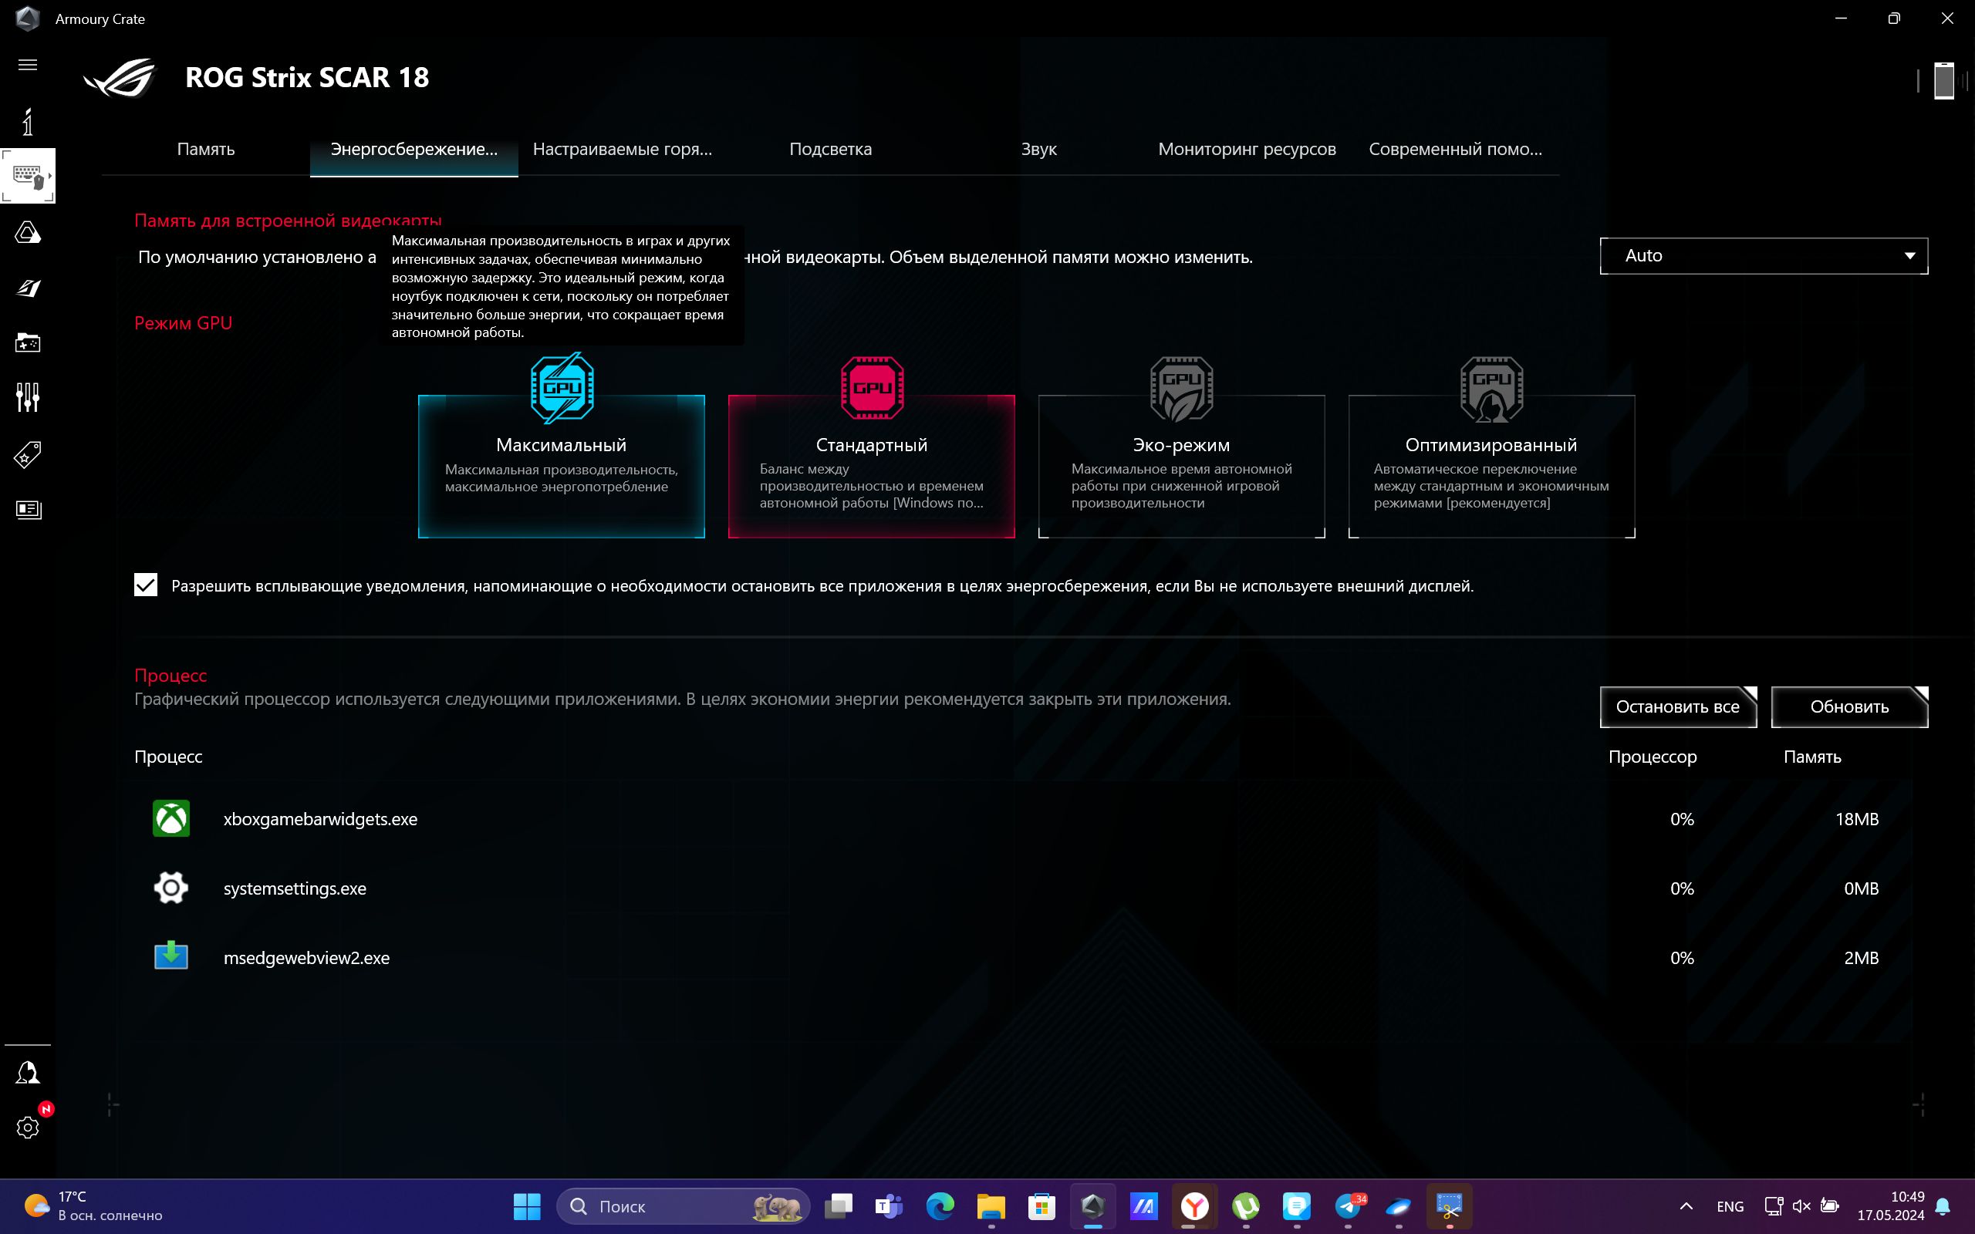Select the Максимальный GPU mode card
The image size is (1975, 1234).
click(562, 466)
